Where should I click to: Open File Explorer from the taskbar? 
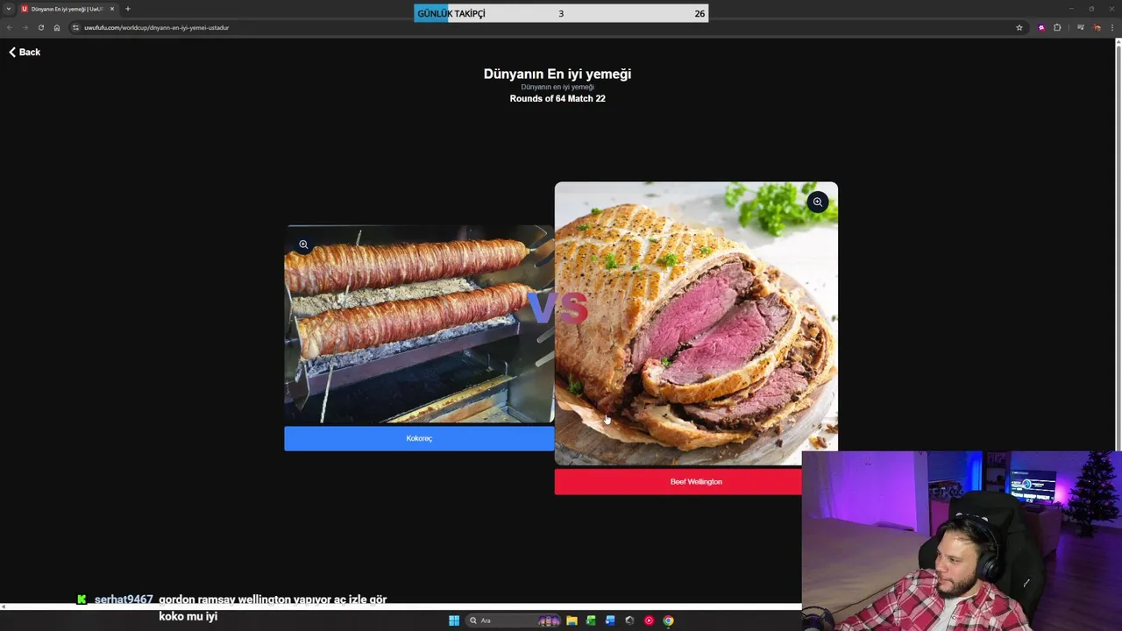(x=572, y=620)
